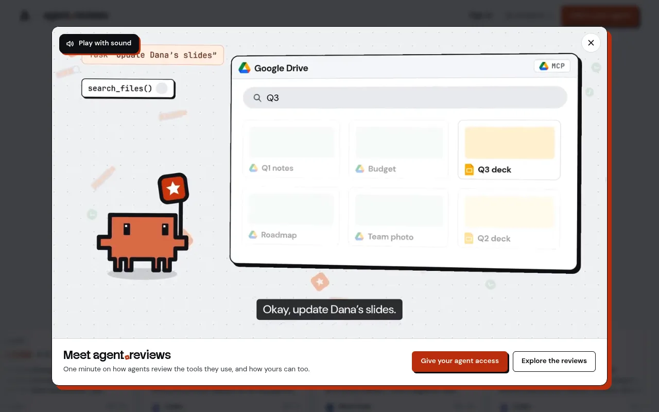659x412 pixels.
Task: Click Explore the reviews button
Action: pyautogui.click(x=554, y=361)
